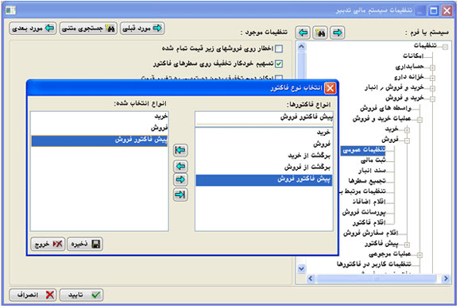This screenshot has width=460, height=308.
Task: Select فروش in انواع انتخاب شده list
Action: point(100,128)
